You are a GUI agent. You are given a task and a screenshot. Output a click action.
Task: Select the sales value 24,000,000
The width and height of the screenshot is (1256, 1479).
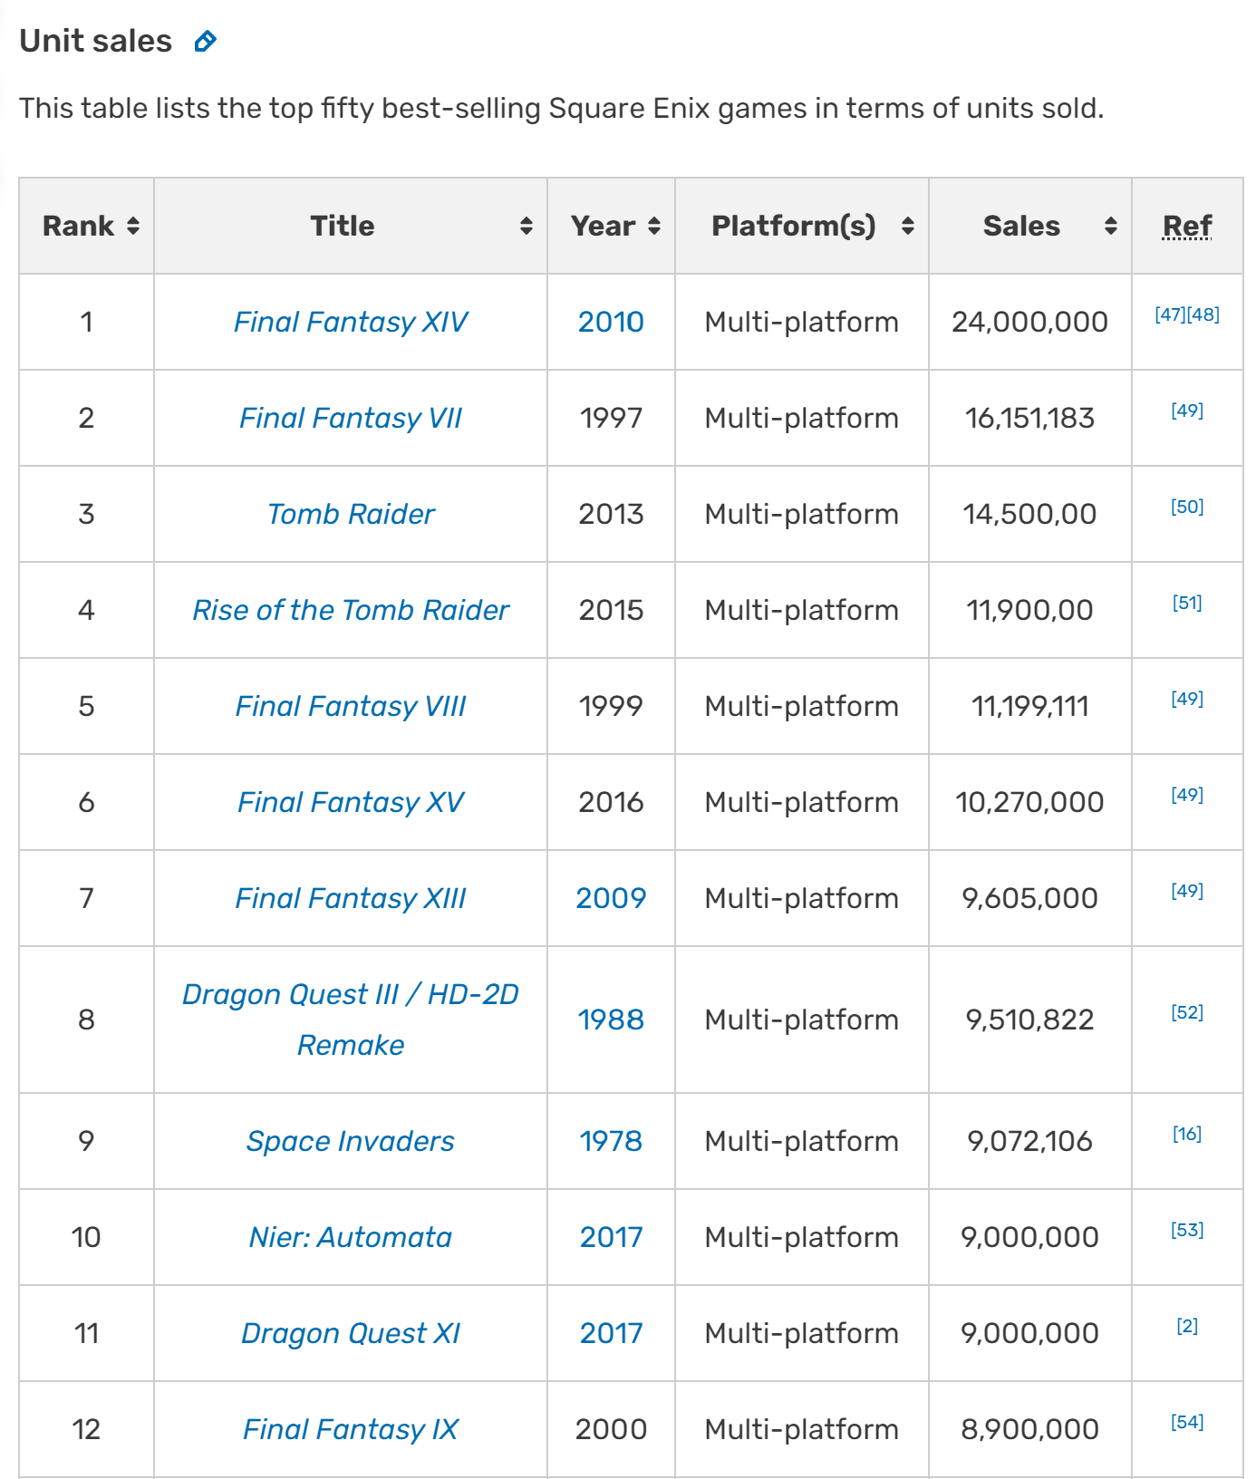[1029, 322]
